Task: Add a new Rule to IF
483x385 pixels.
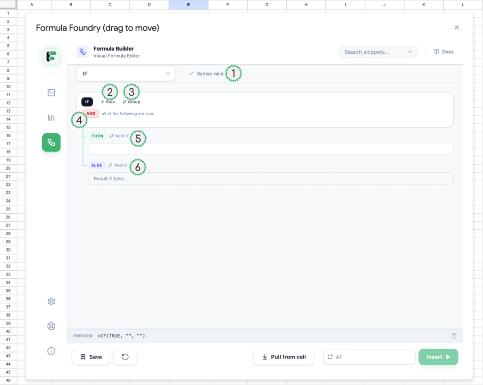Action: [108, 102]
